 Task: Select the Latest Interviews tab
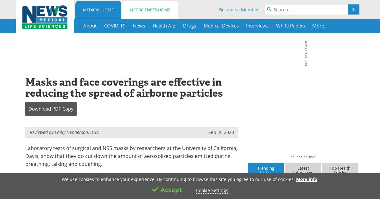(303, 168)
